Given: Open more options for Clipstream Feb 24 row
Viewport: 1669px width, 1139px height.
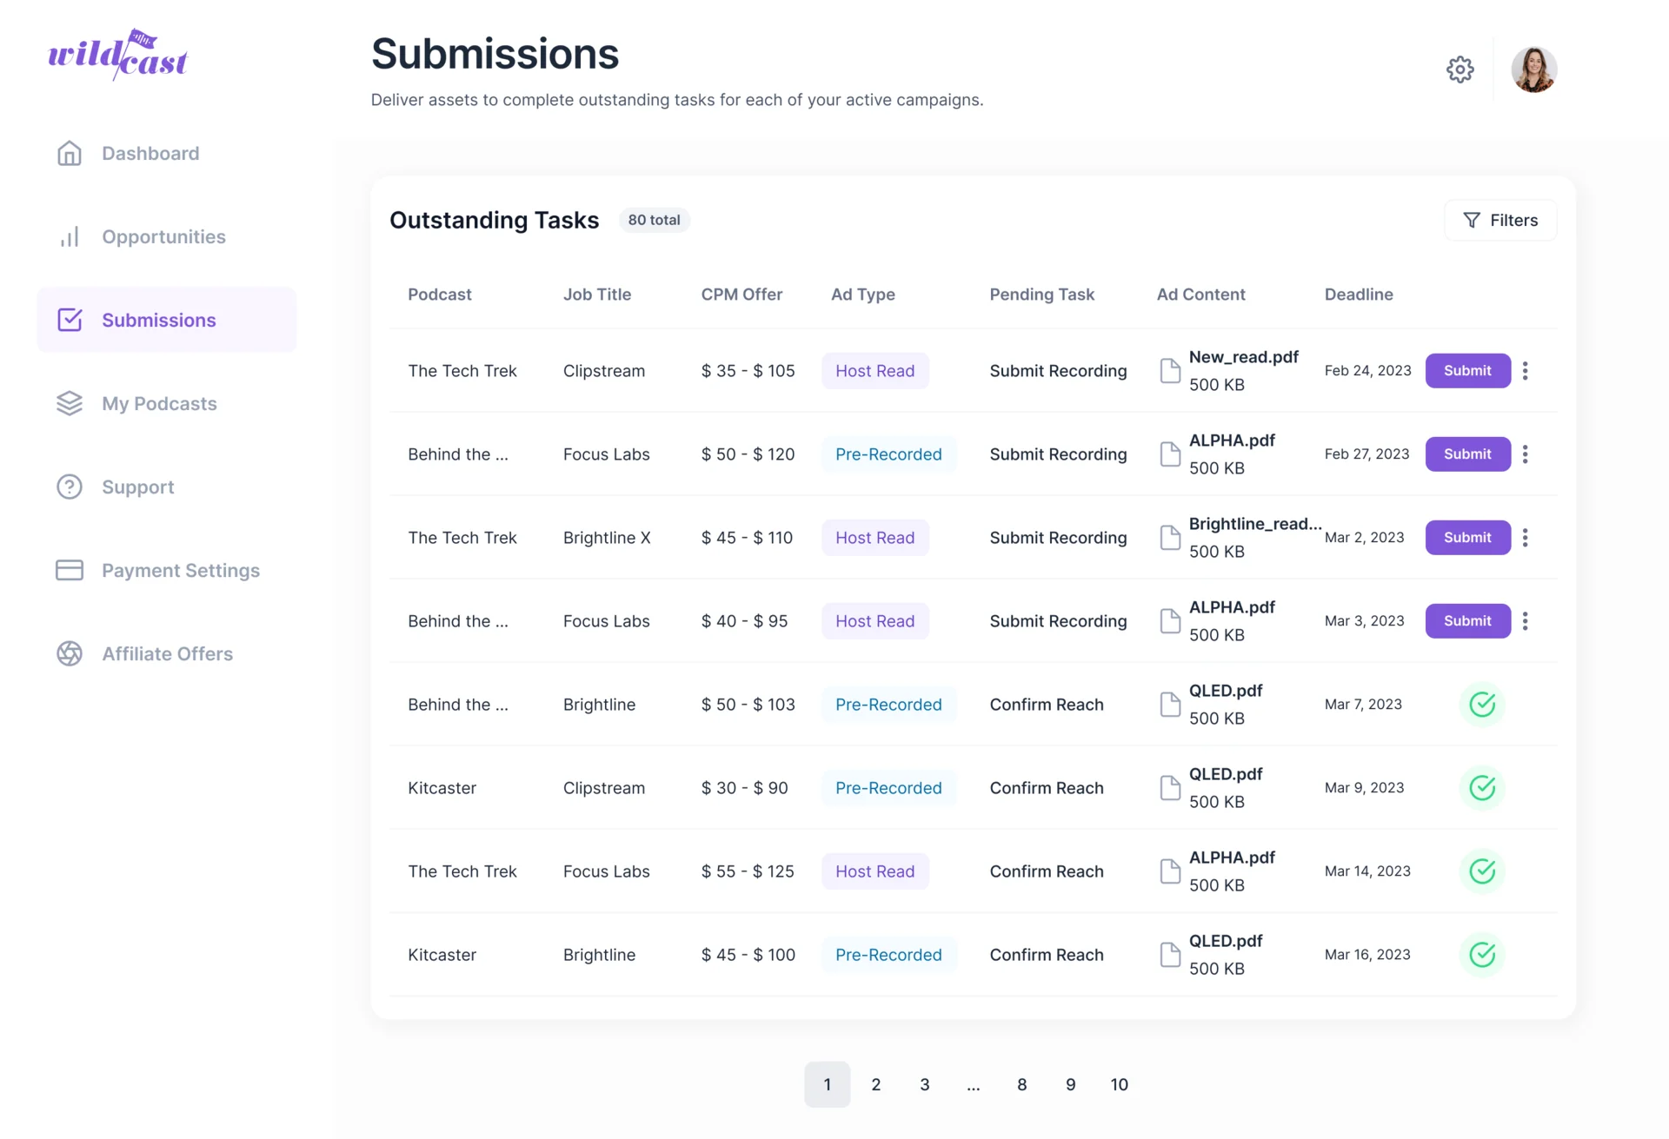Looking at the screenshot, I should (x=1525, y=371).
